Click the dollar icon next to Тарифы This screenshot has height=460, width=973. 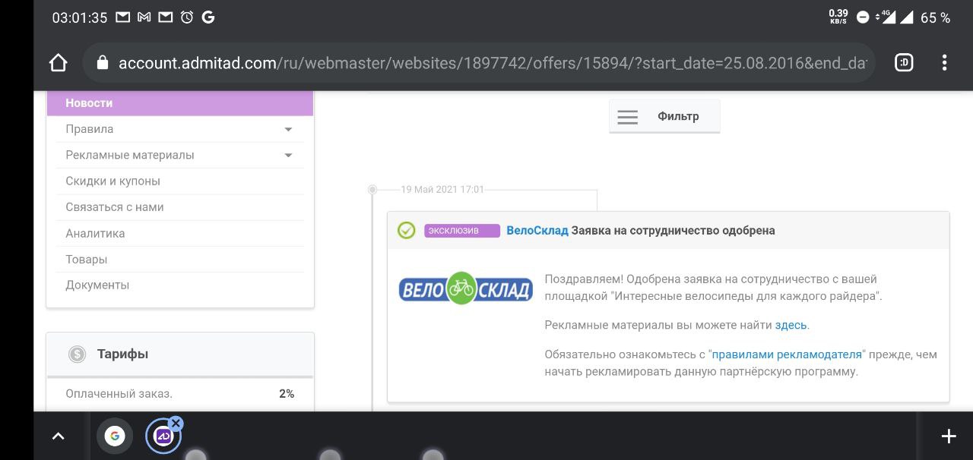tap(77, 354)
